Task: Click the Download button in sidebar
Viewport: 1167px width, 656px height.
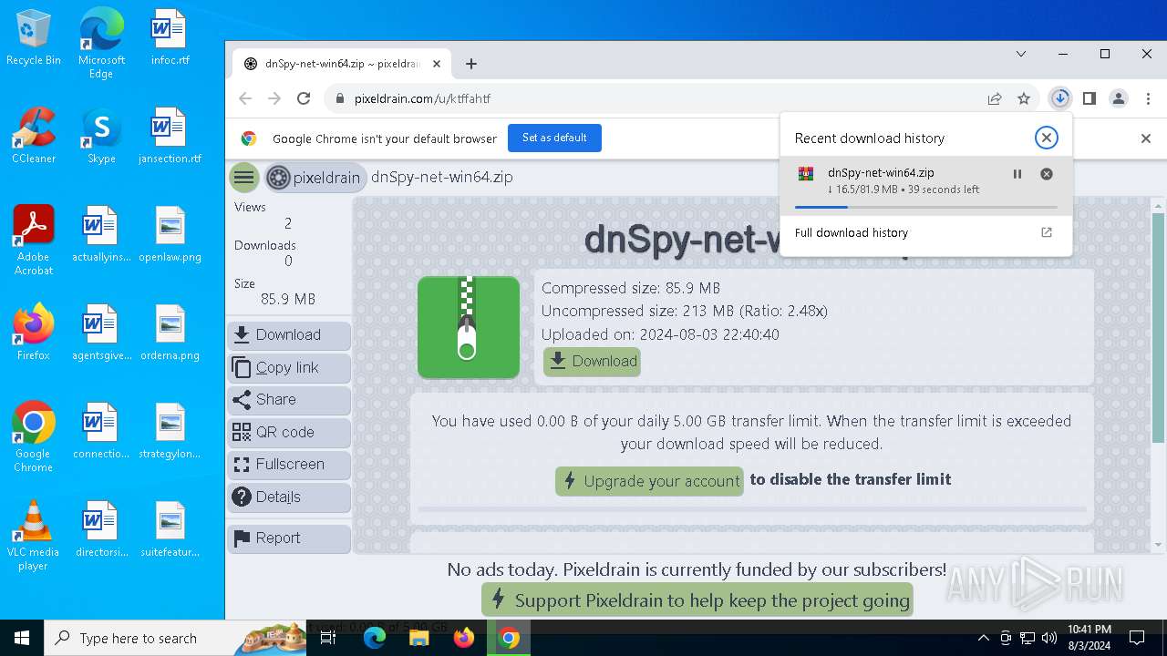Action: (x=289, y=335)
